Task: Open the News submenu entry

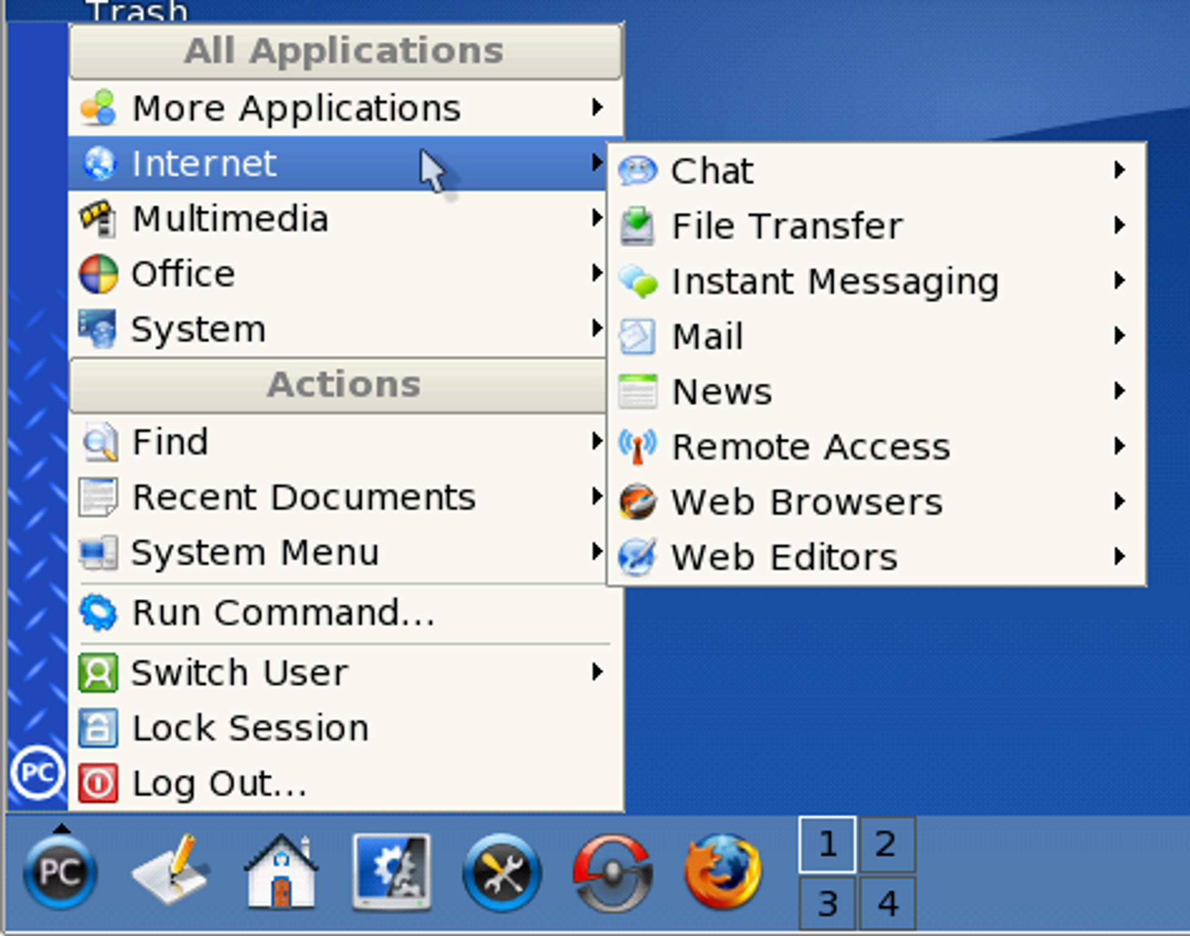Action: tap(876, 391)
